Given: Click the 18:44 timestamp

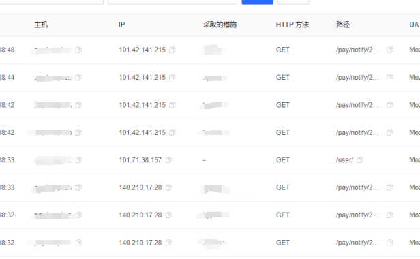Looking at the screenshot, I should (x=7, y=78).
